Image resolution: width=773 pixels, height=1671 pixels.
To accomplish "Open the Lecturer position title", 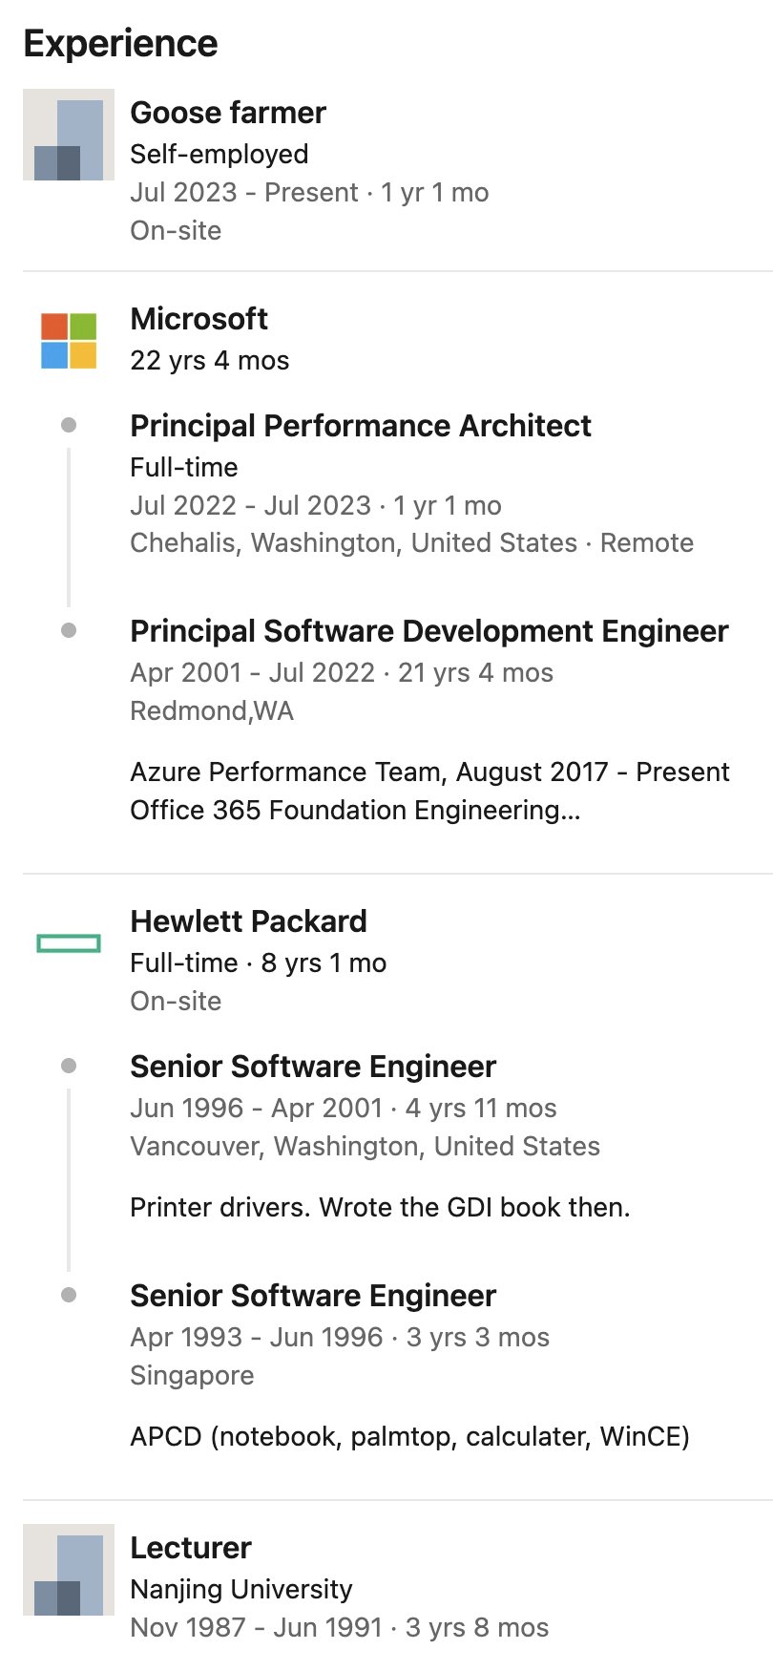I will 191,1548.
